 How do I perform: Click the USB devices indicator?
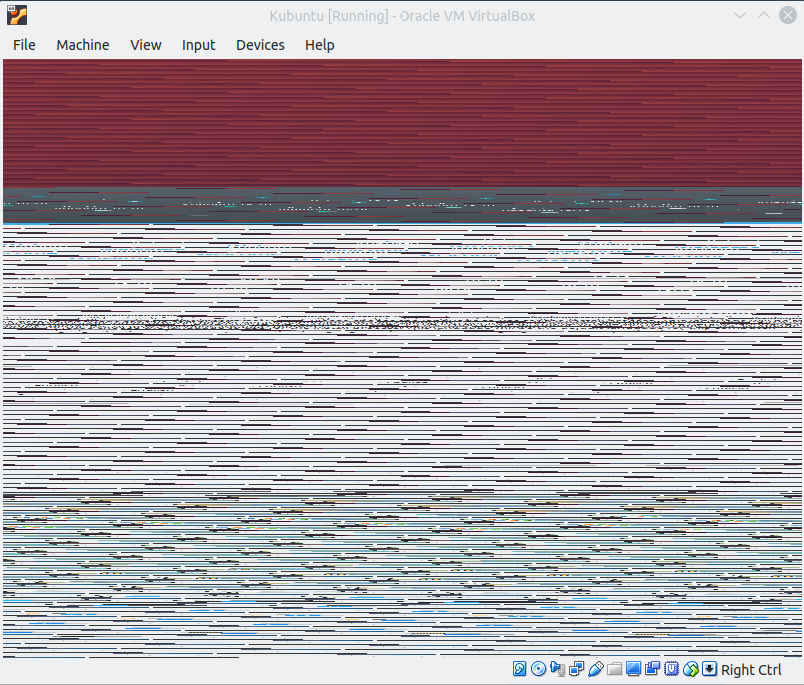click(596, 669)
